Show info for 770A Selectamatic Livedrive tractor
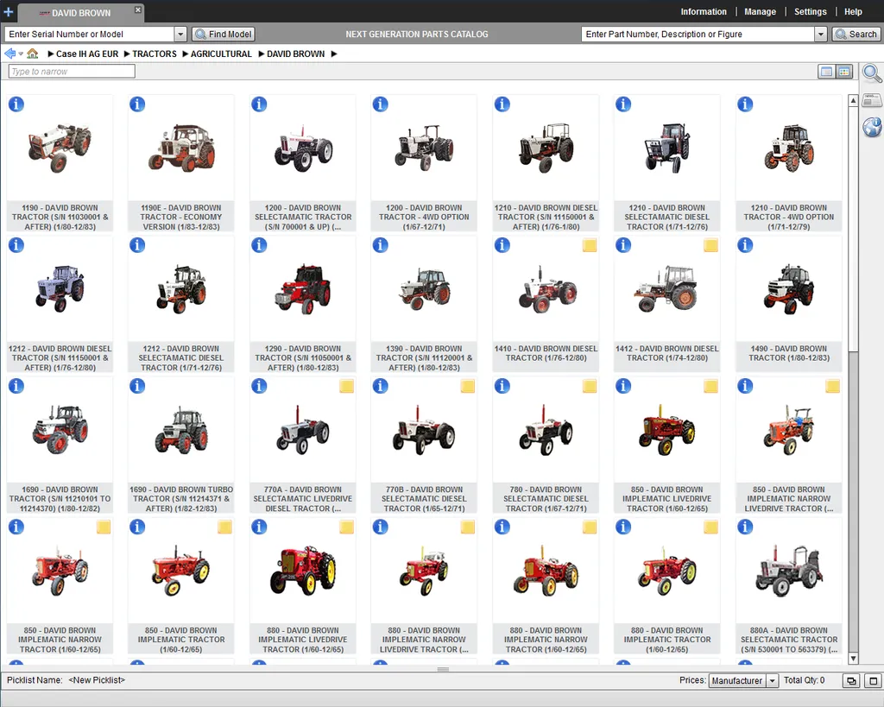The height and width of the screenshot is (707, 884). click(x=259, y=386)
